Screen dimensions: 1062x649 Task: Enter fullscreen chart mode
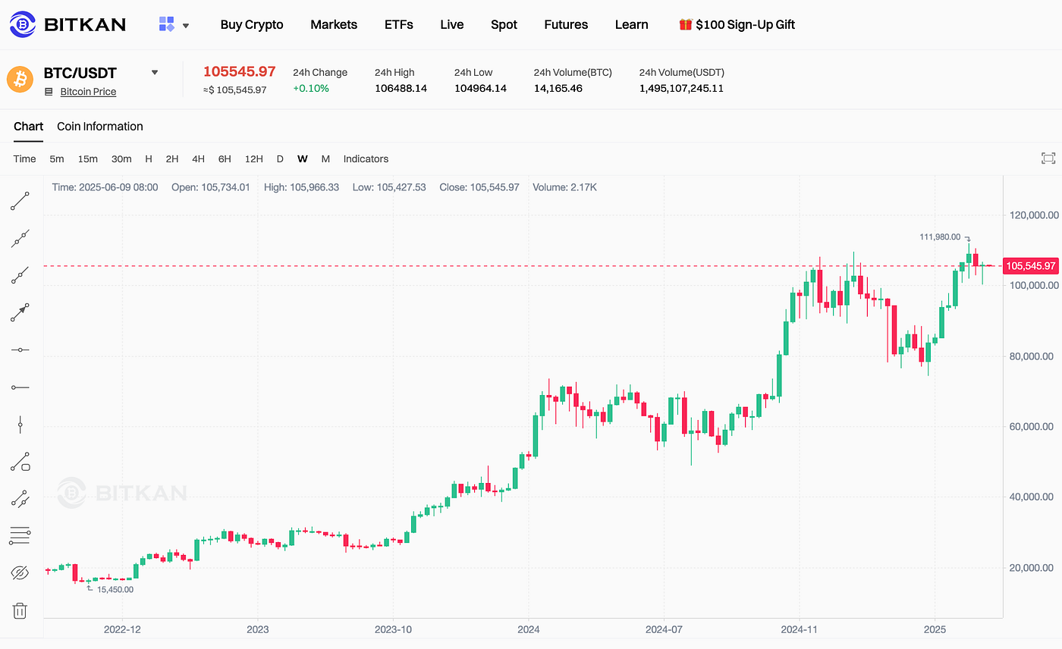tap(1048, 158)
